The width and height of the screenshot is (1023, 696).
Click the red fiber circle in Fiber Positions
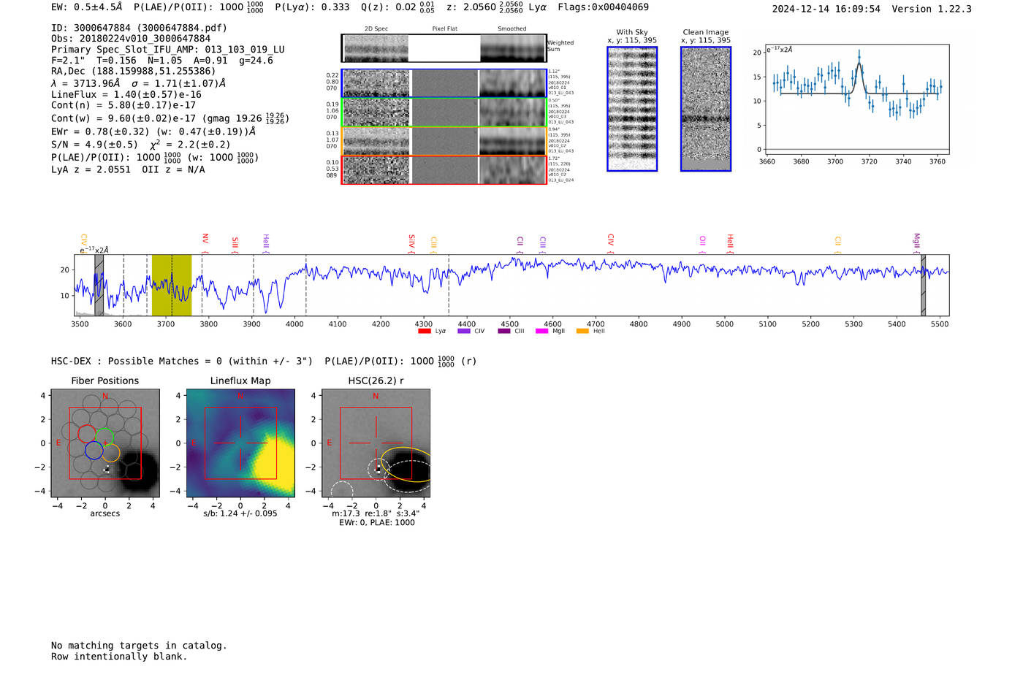point(86,434)
